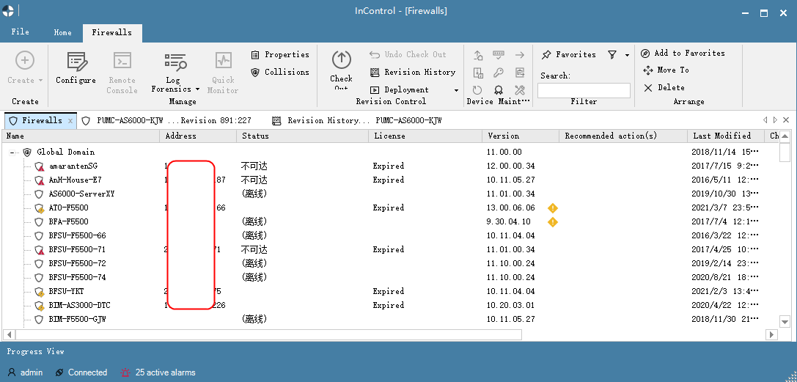
Task: Open the Collisions view
Action: click(280, 72)
